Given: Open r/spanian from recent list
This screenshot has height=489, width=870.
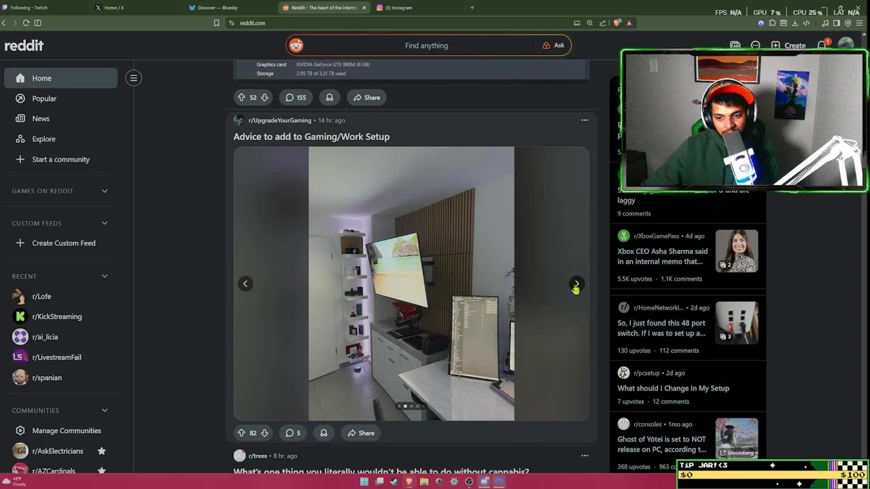Looking at the screenshot, I should (60, 378).
